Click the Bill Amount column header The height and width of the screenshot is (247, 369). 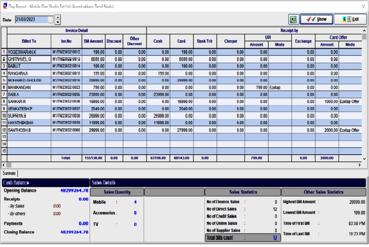[93, 41]
